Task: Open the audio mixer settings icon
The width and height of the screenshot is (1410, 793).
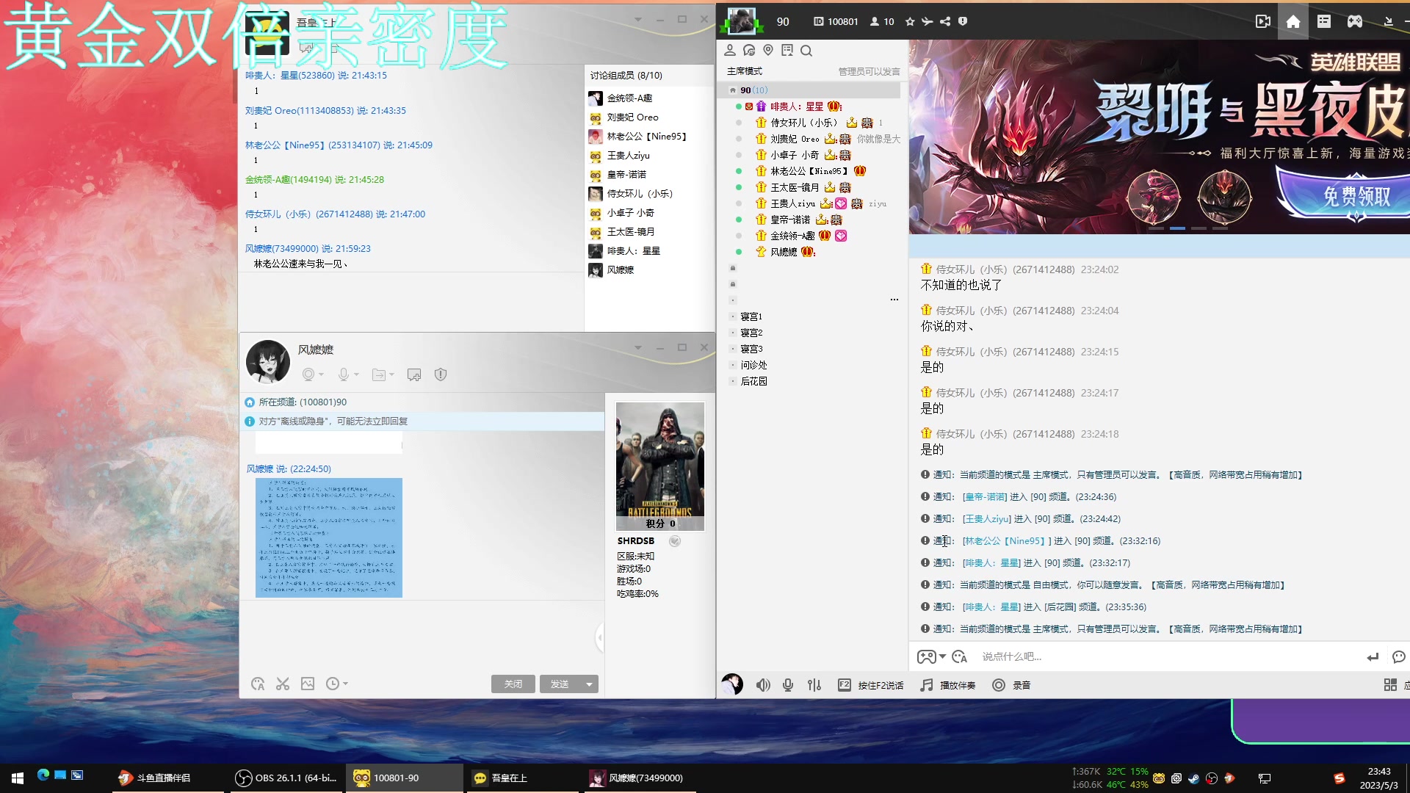Action: (814, 685)
